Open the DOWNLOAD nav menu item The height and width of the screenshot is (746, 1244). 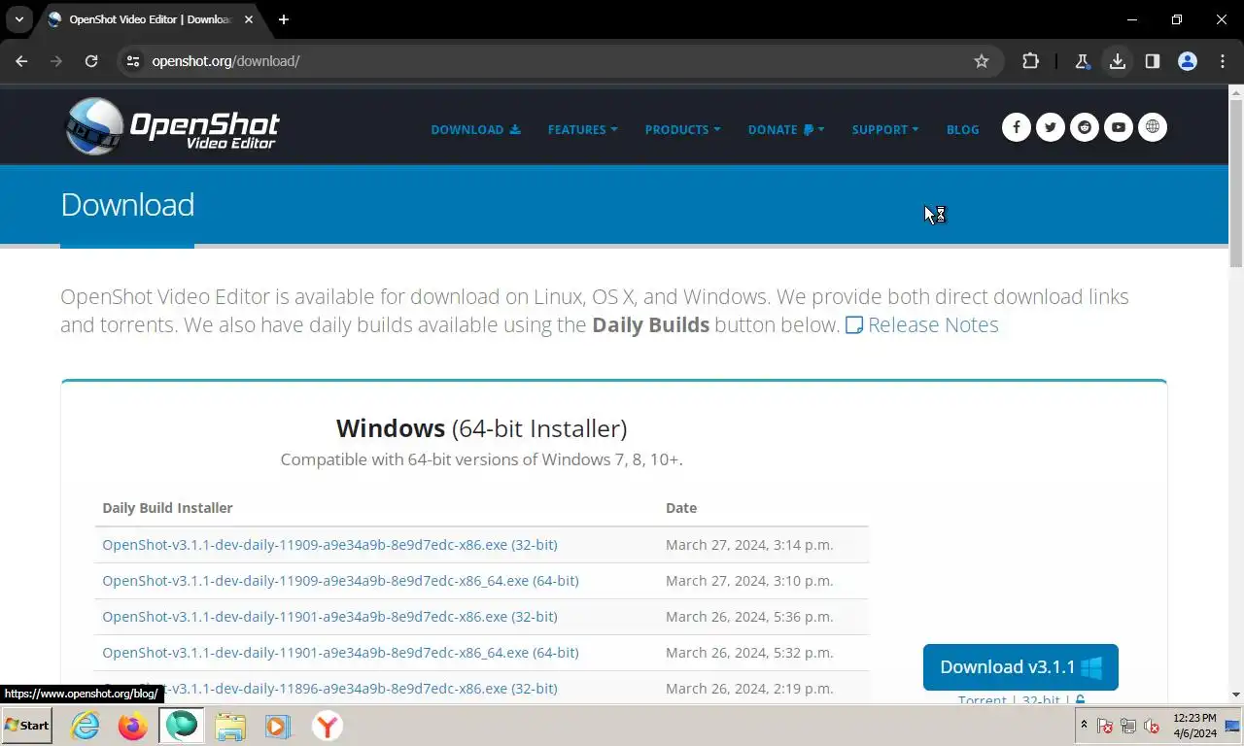point(475,129)
